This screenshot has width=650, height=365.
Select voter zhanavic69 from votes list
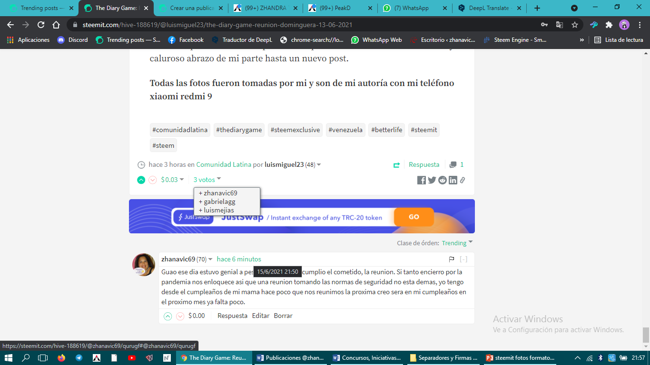(x=220, y=193)
